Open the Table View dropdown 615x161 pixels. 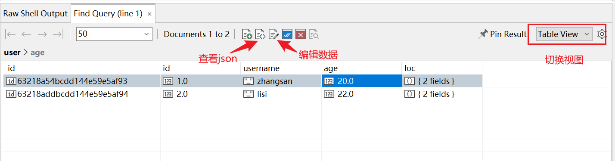[564, 34]
